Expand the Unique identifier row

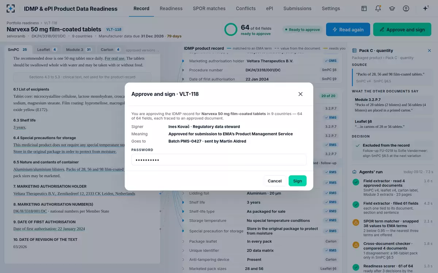(x=184, y=250)
